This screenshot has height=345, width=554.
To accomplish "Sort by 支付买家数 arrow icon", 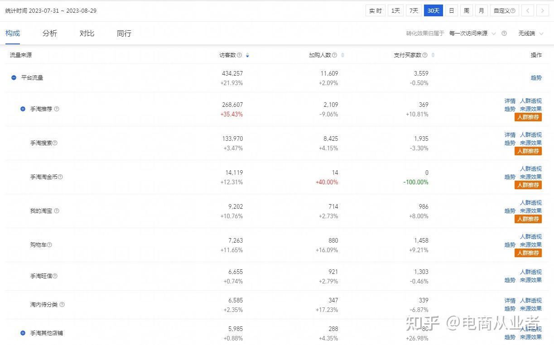I will 433,55.
